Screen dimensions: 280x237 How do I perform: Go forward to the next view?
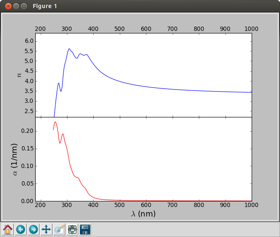coord(33,229)
